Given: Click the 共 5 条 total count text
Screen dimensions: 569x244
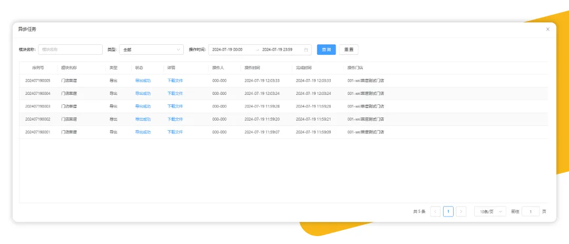Looking at the screenshot, I should (x=419, y=211).
